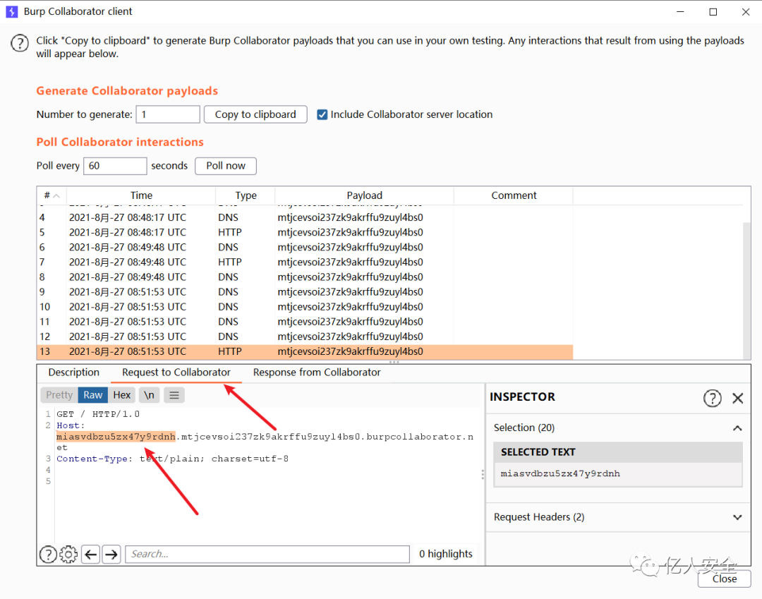Select interaction row 10 DNS
Screen dimensions: 762x599
pos(305,307)
